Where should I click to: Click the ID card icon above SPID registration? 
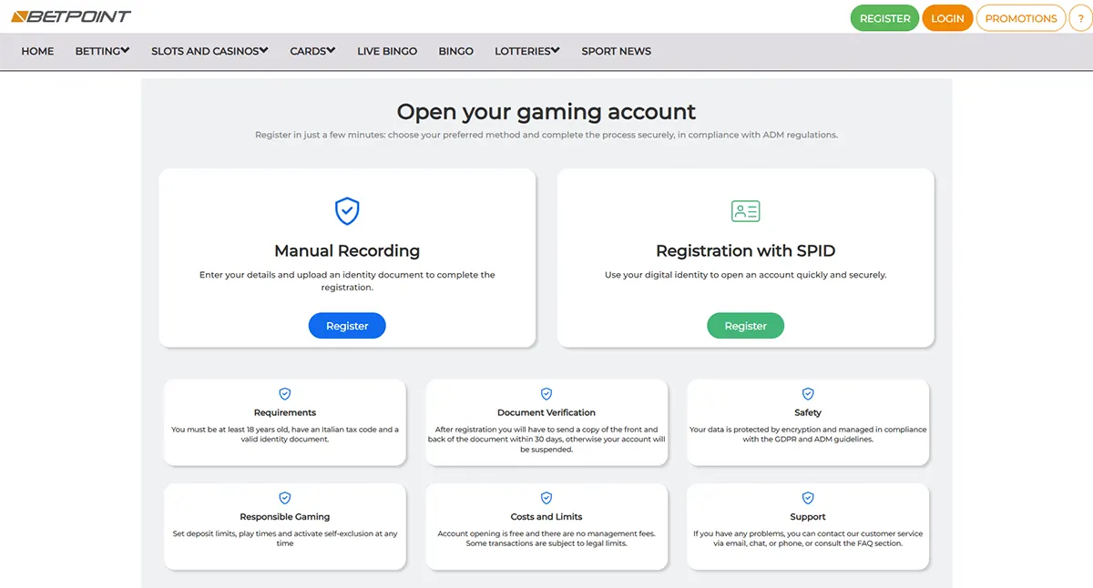(x=746, y=211)
